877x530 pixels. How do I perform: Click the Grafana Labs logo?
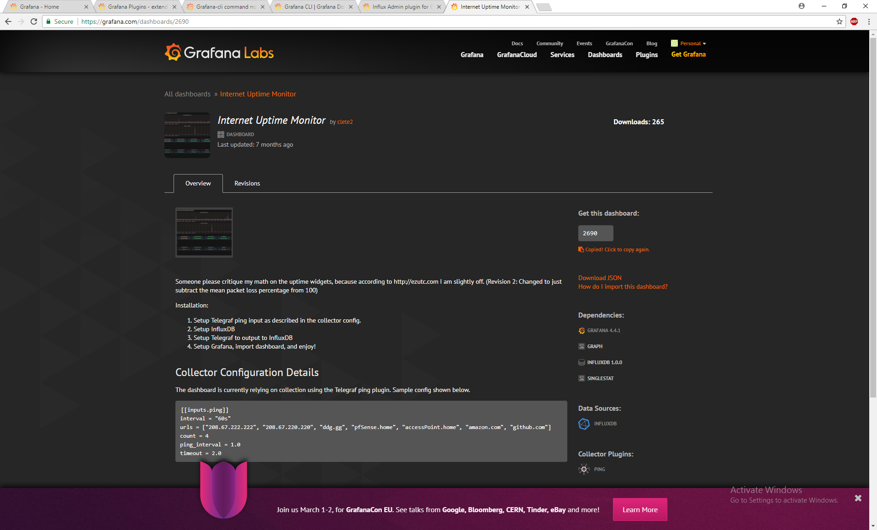(219, 53)
